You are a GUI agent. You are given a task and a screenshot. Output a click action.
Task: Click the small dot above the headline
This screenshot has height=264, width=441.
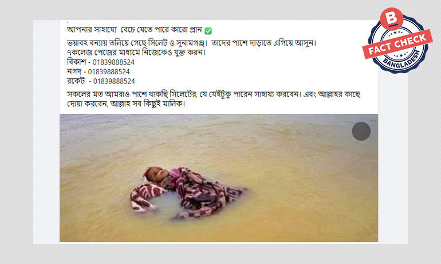tap(68, 21)
